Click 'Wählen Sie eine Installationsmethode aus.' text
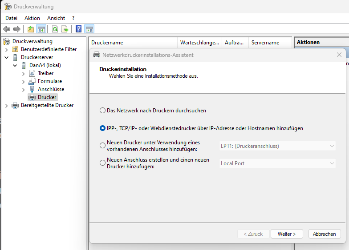349x250 pixels. [153, 76]
